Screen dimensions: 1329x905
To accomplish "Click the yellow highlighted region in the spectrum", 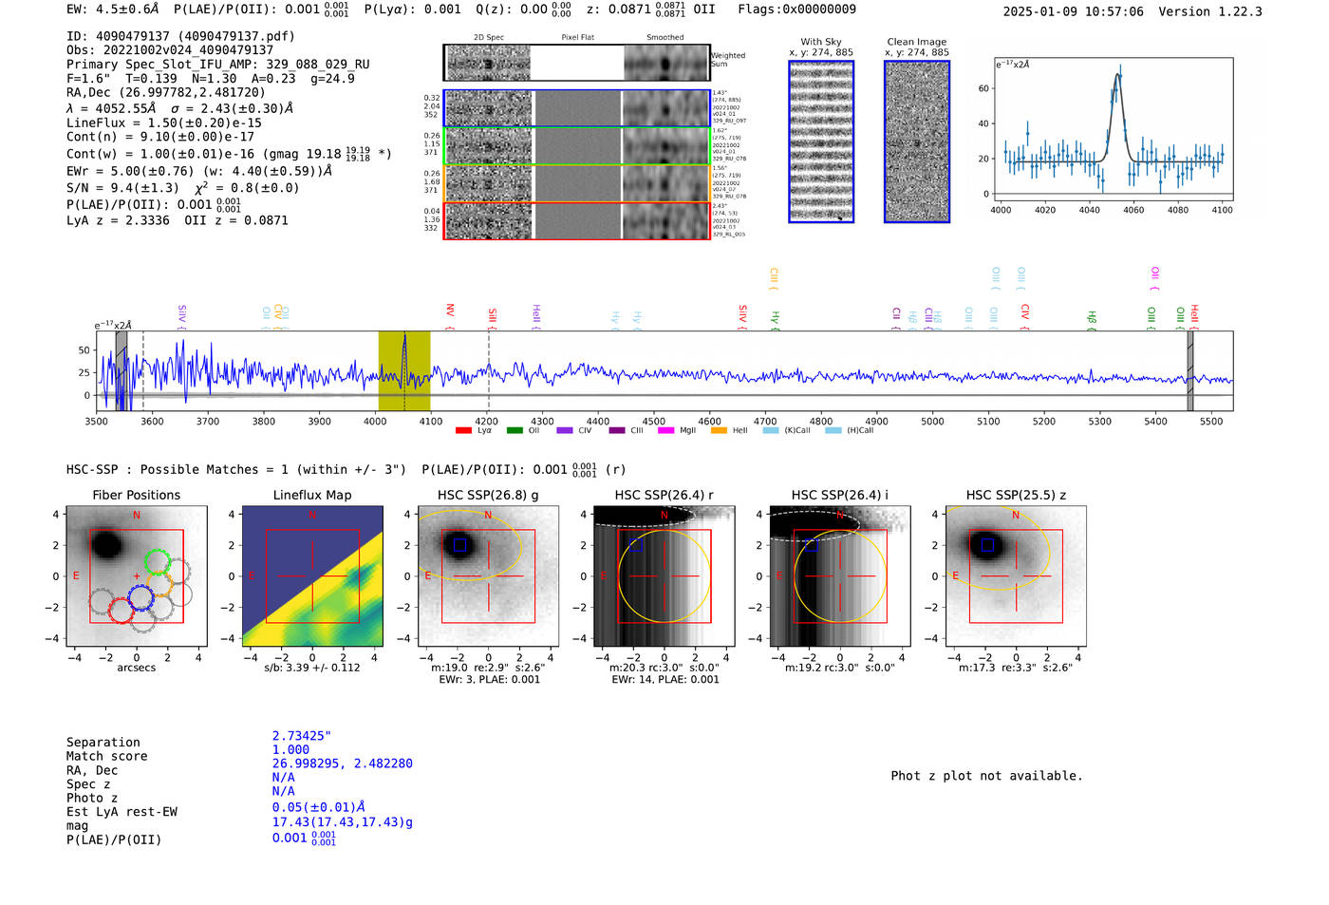I will [404, 370].
